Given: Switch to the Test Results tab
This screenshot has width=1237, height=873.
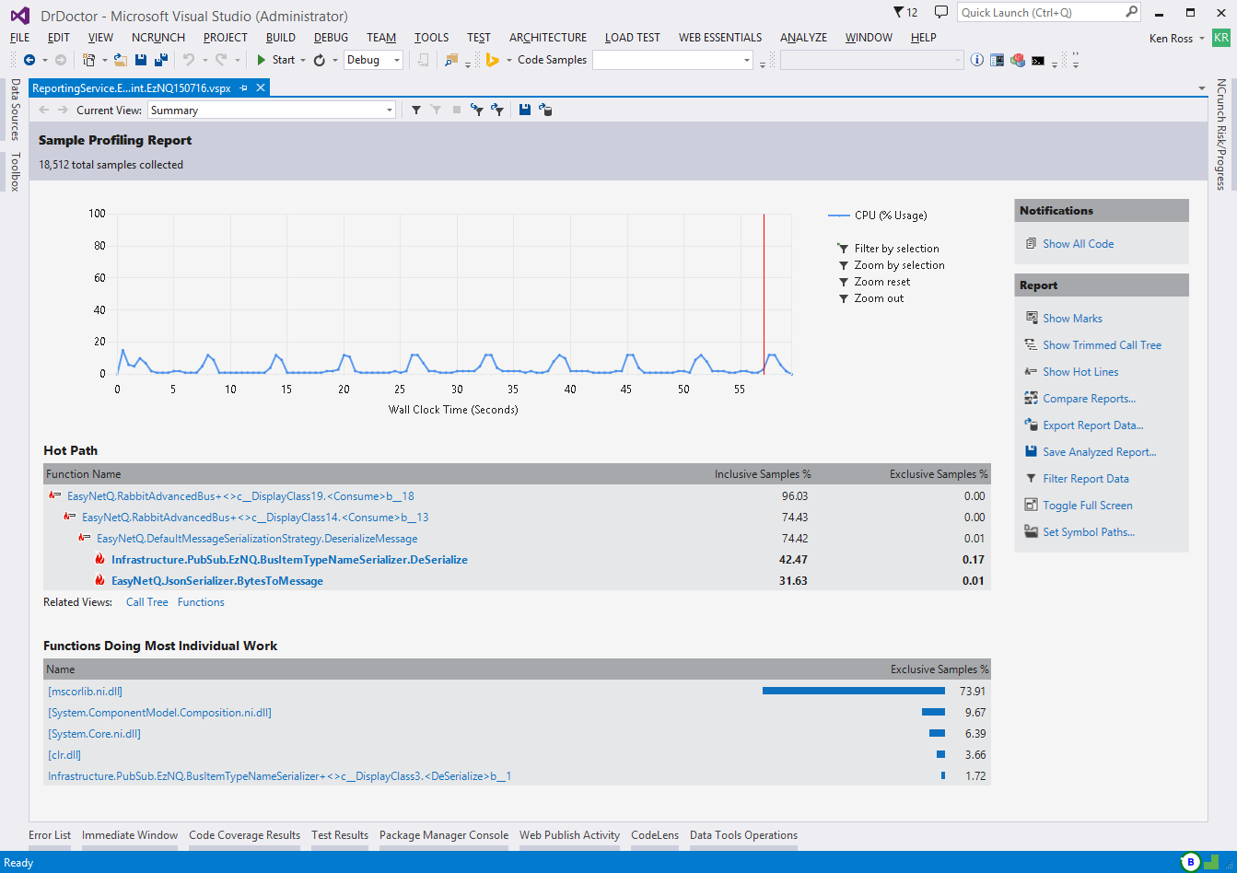Looking at the screenshot, I should pos(339,835).
